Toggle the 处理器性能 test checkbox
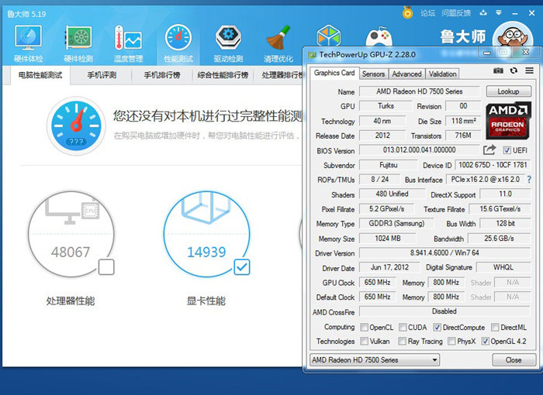Image resolution: width=543 pixels, height=395 pixels. tap(106, 267)
